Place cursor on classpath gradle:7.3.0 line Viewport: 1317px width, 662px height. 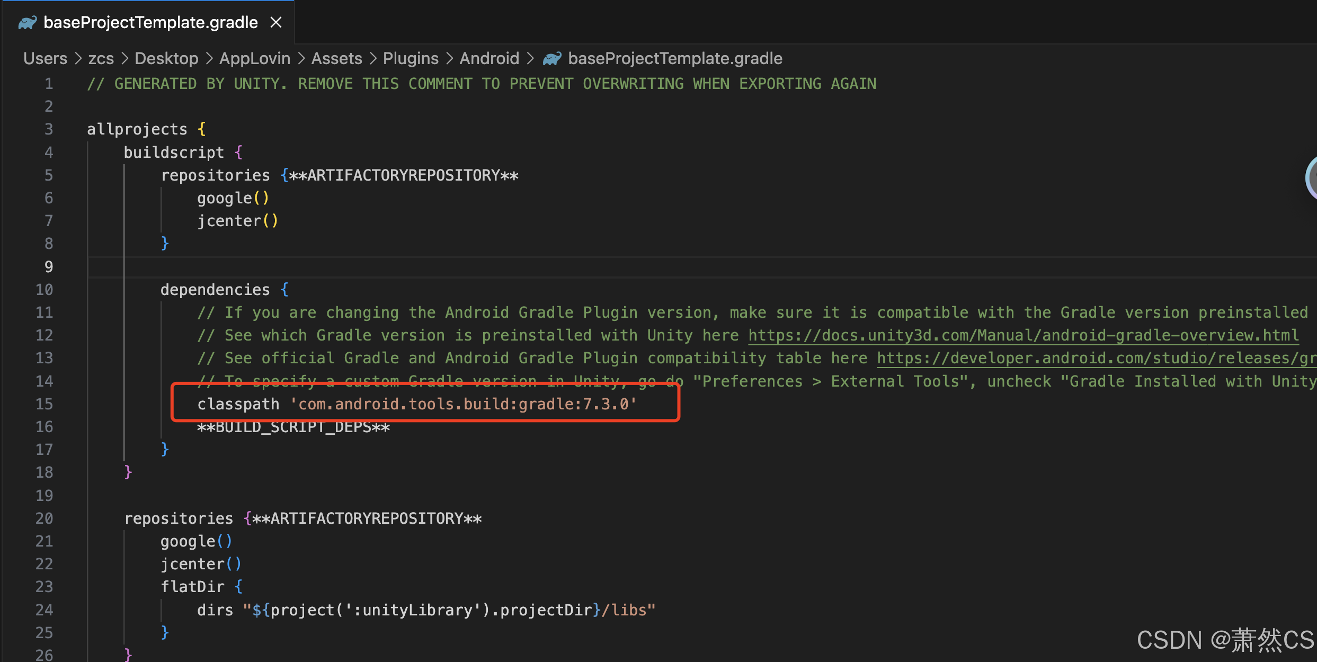(x=416, y=404)
